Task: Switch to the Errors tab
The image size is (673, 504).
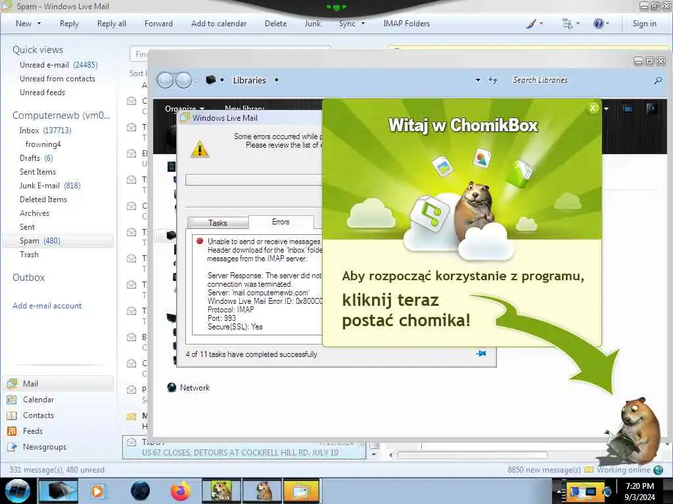Action: 281,222
